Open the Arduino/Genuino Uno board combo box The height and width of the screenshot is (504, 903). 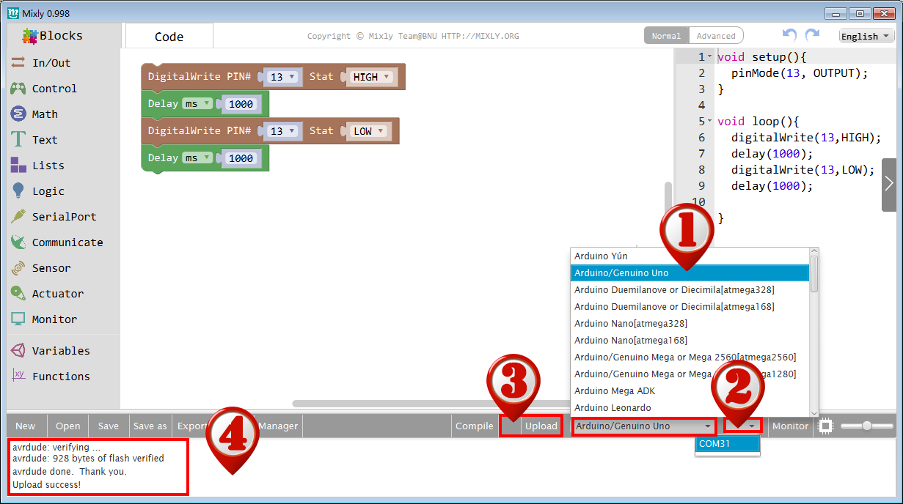645,426
